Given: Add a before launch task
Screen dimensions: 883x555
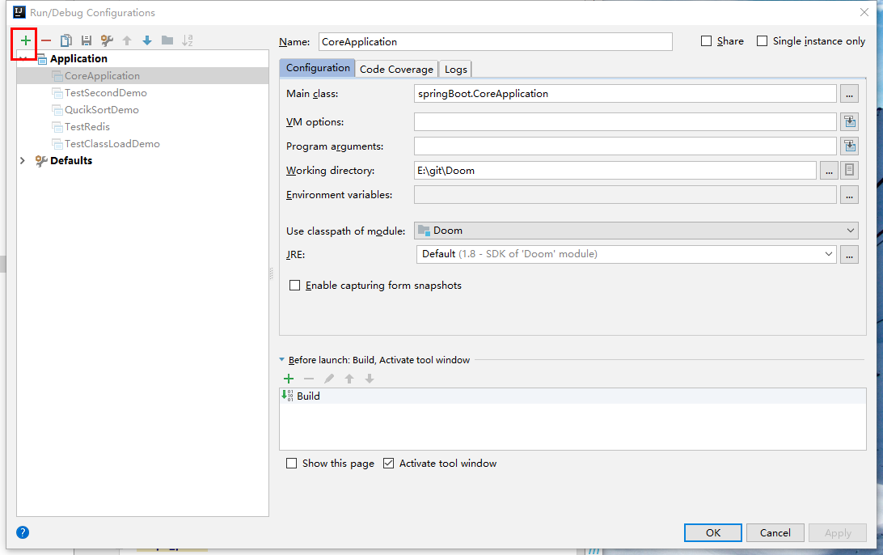Looking at the screenshot, I should (x=289, y=379).
